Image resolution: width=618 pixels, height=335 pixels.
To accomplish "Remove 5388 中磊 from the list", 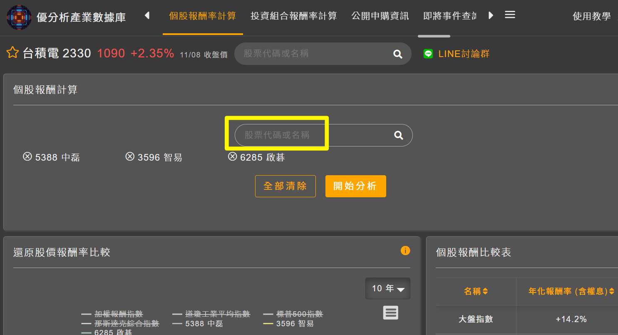I will tap(27, 157).
